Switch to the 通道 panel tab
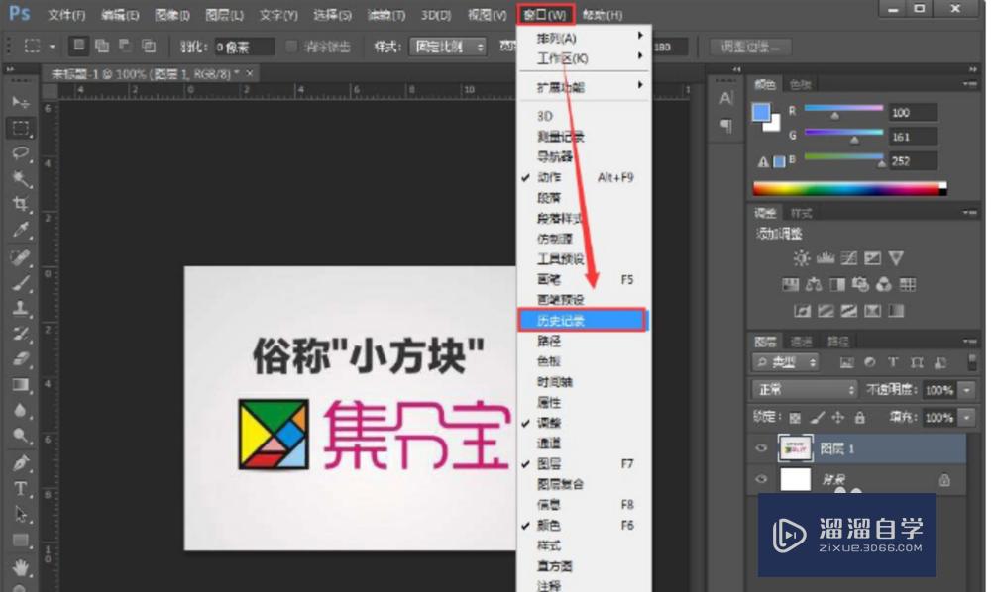 pos(803,342)
